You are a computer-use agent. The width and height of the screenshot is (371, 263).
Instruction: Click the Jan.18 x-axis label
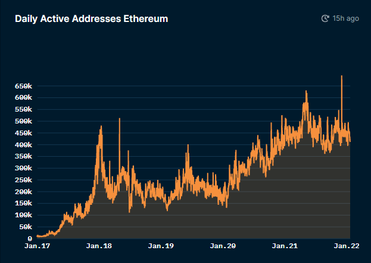pos(99,246)
